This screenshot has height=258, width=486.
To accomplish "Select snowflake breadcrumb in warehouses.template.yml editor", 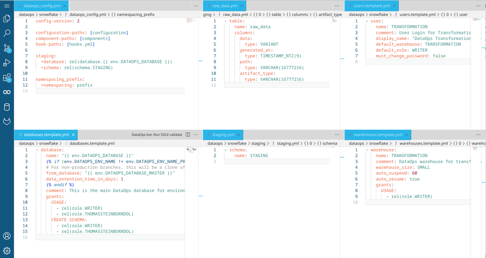I will point(378,143).
